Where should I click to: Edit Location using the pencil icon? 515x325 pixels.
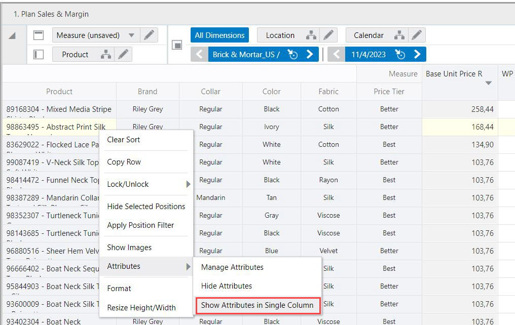[x=328, y=35]
